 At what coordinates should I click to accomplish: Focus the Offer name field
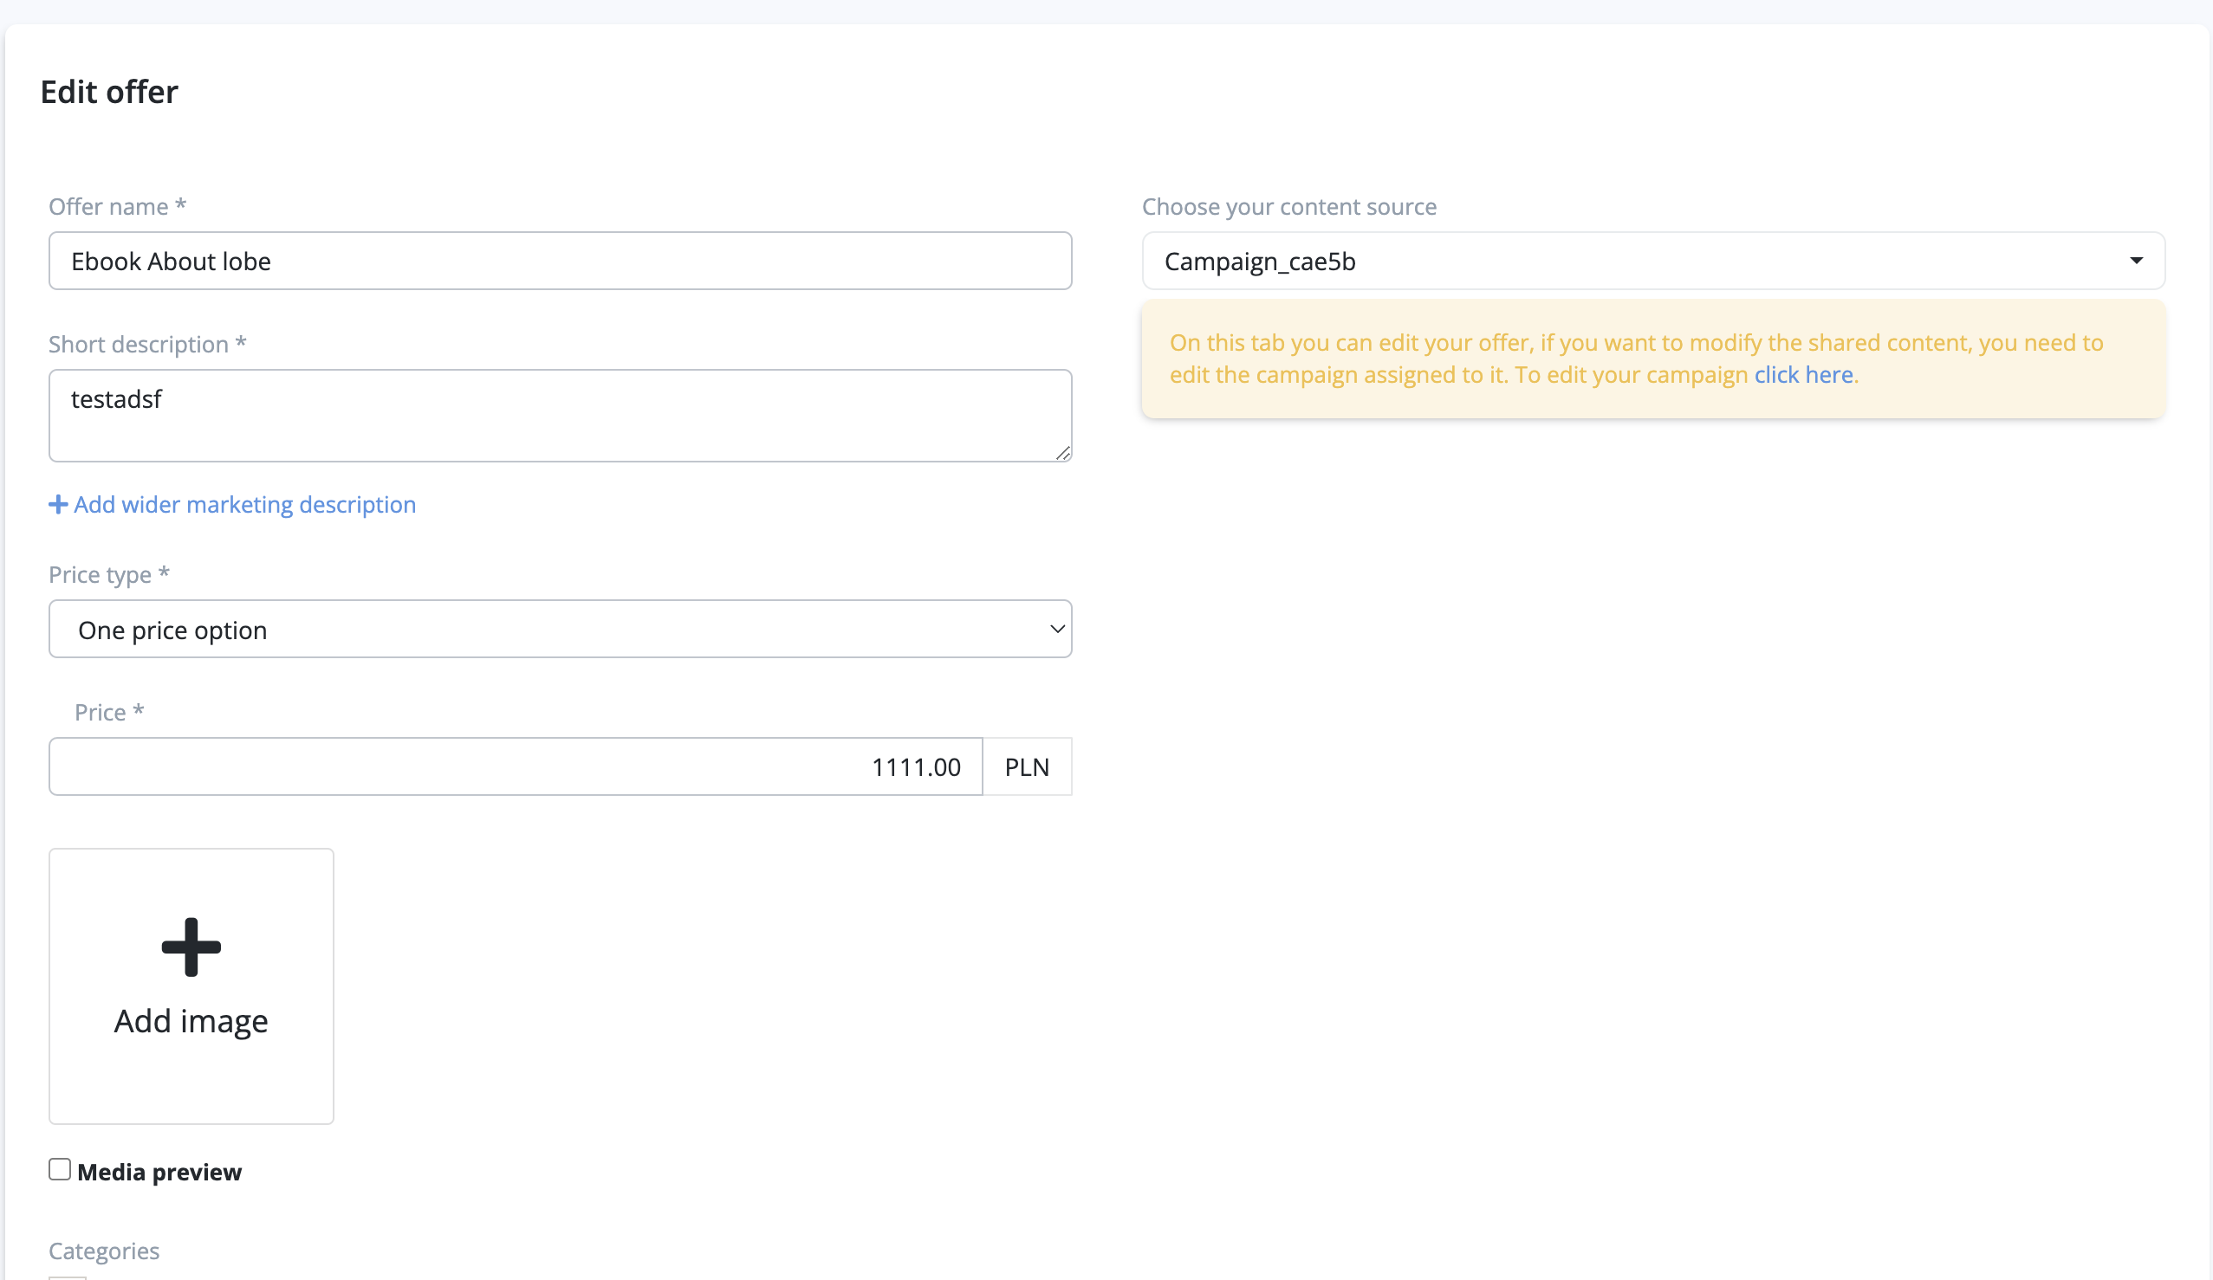coord(560,261)
